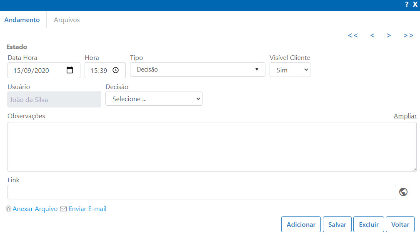The image size is (420, 236).
Task: Click the Salvar button
Action: 337,224
